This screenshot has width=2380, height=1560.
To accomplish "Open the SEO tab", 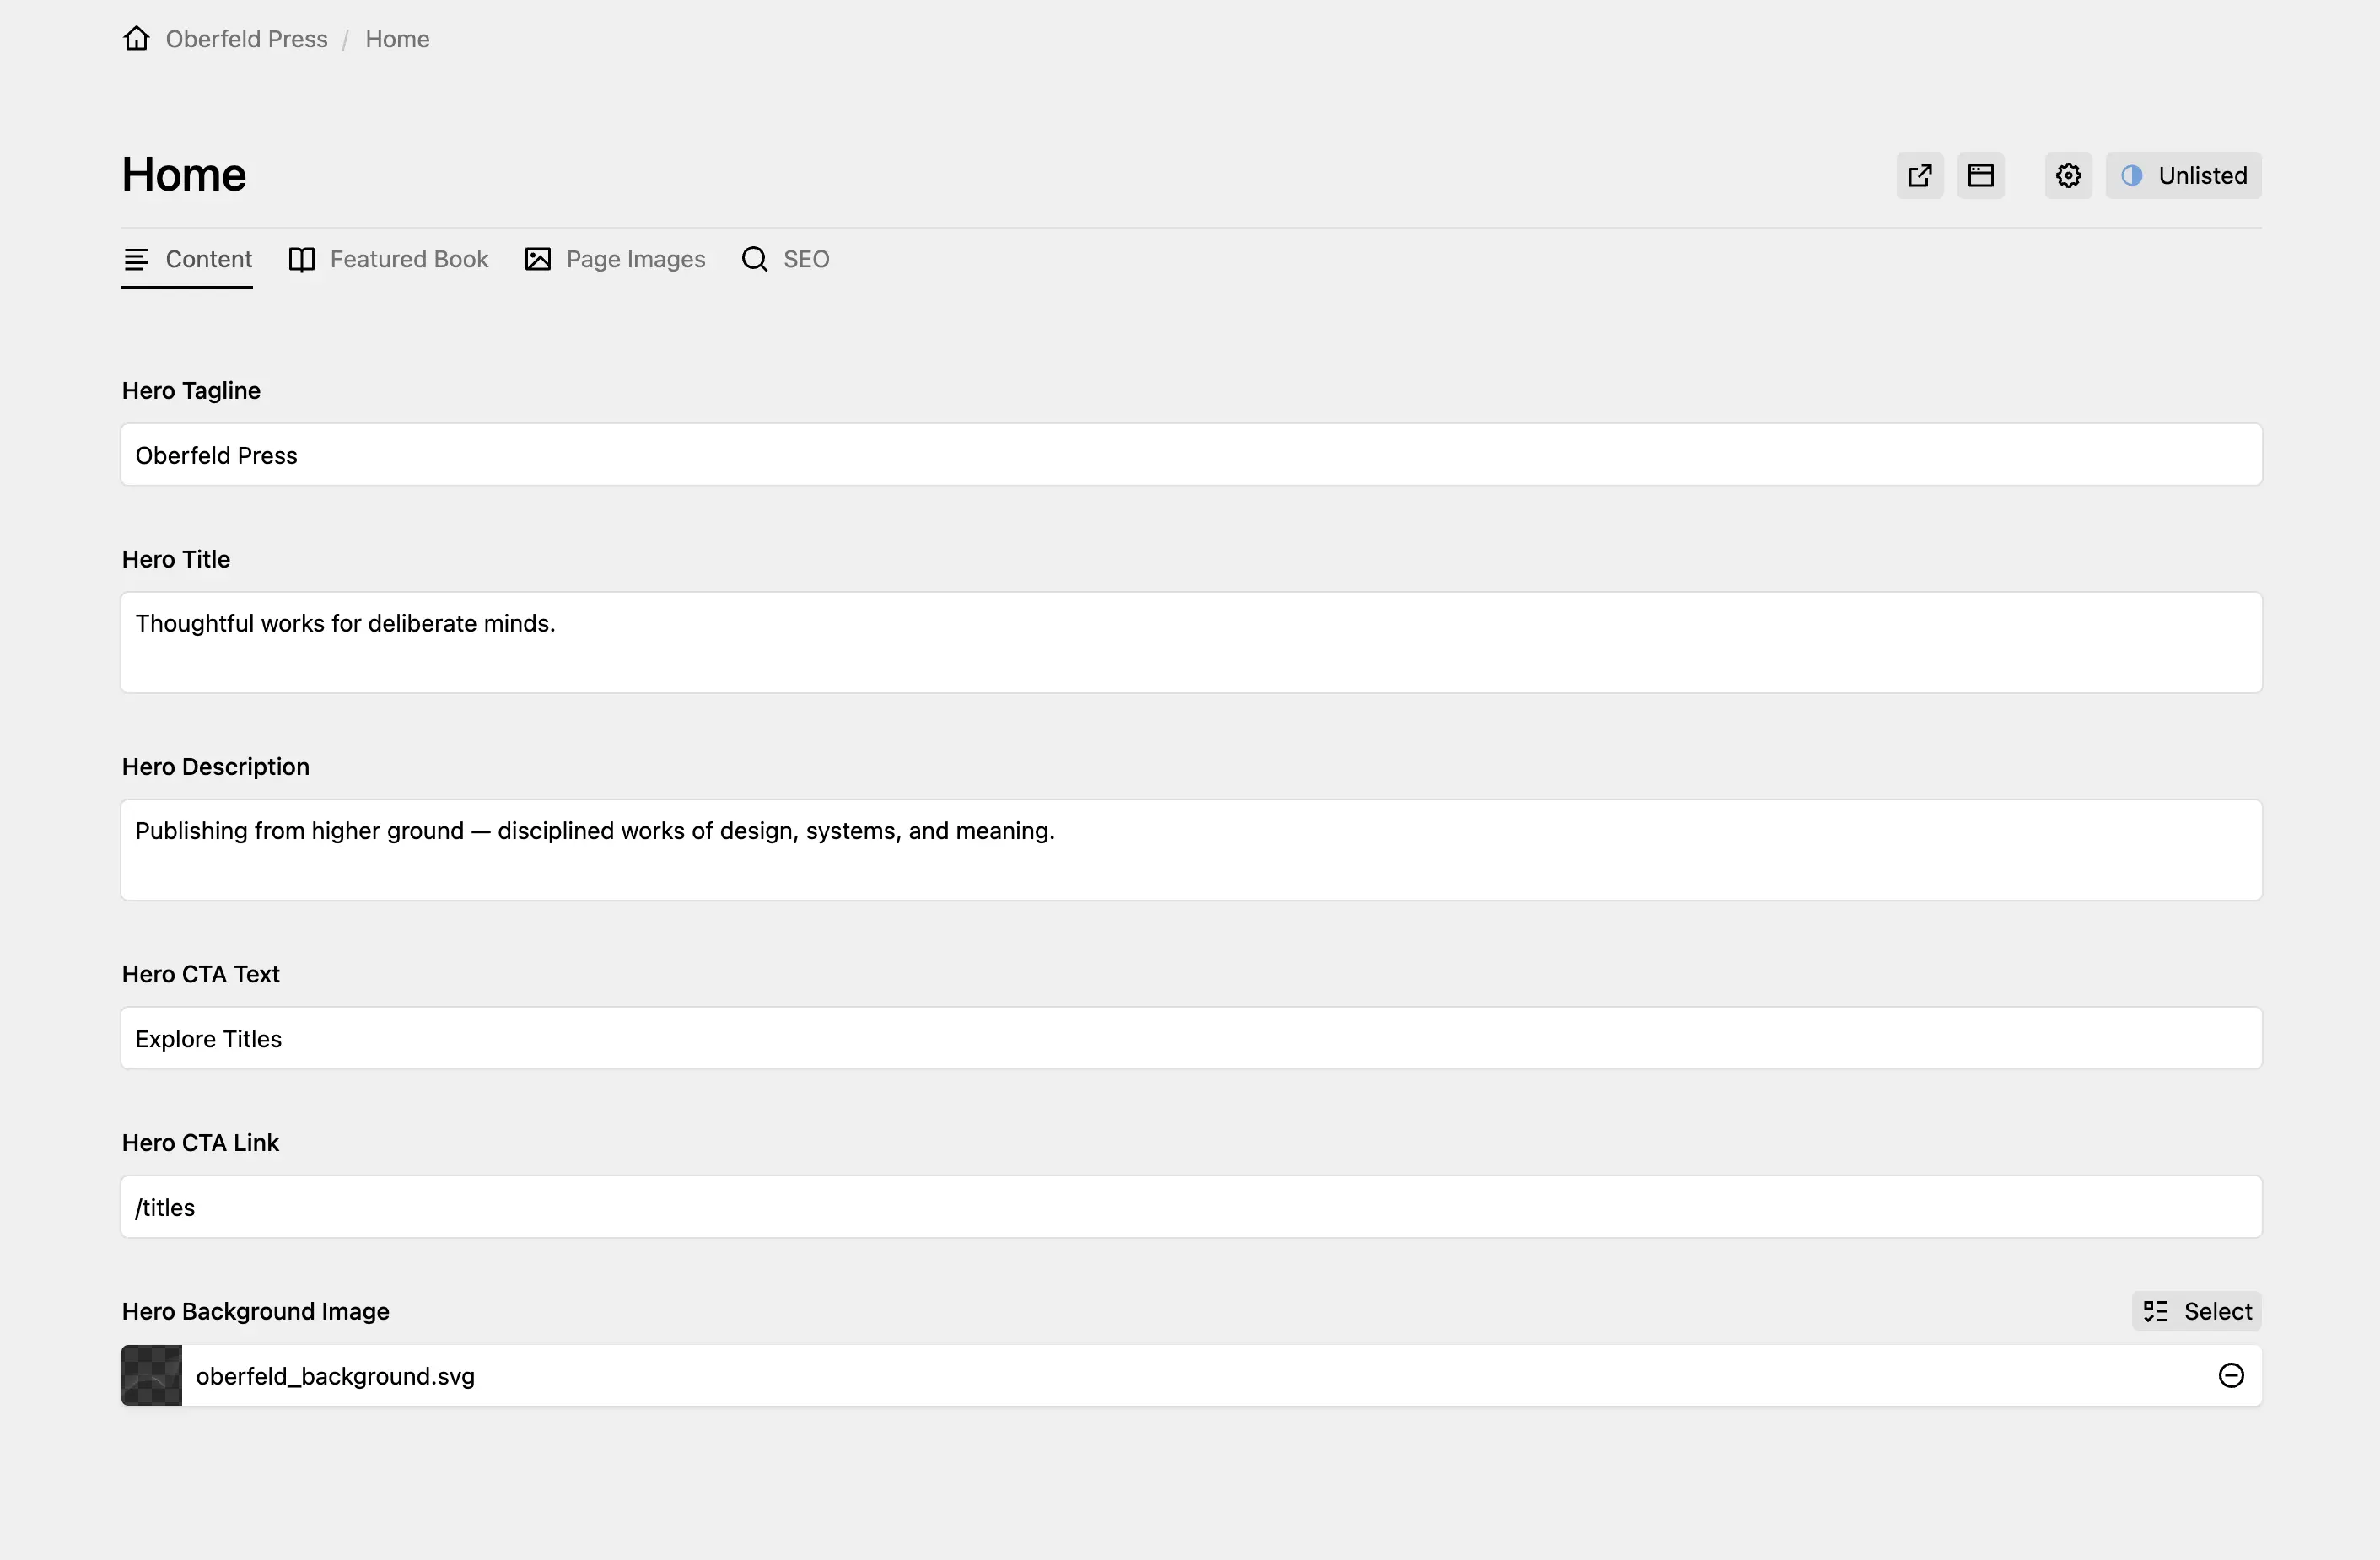I will click(805, 258).
